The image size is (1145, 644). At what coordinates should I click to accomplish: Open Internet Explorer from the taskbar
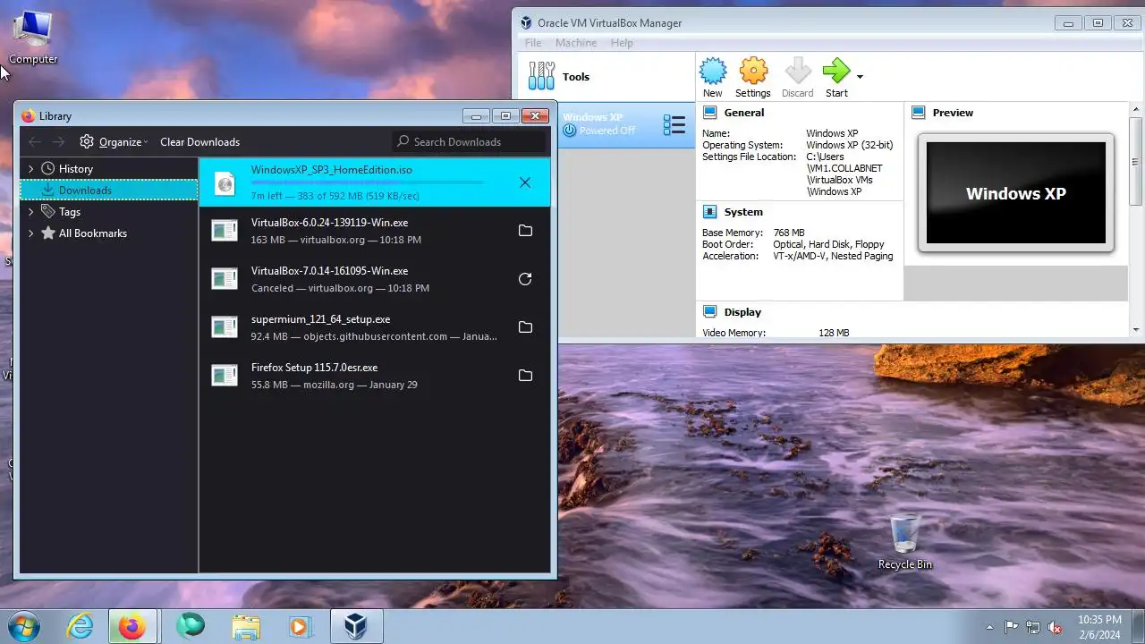81,627
